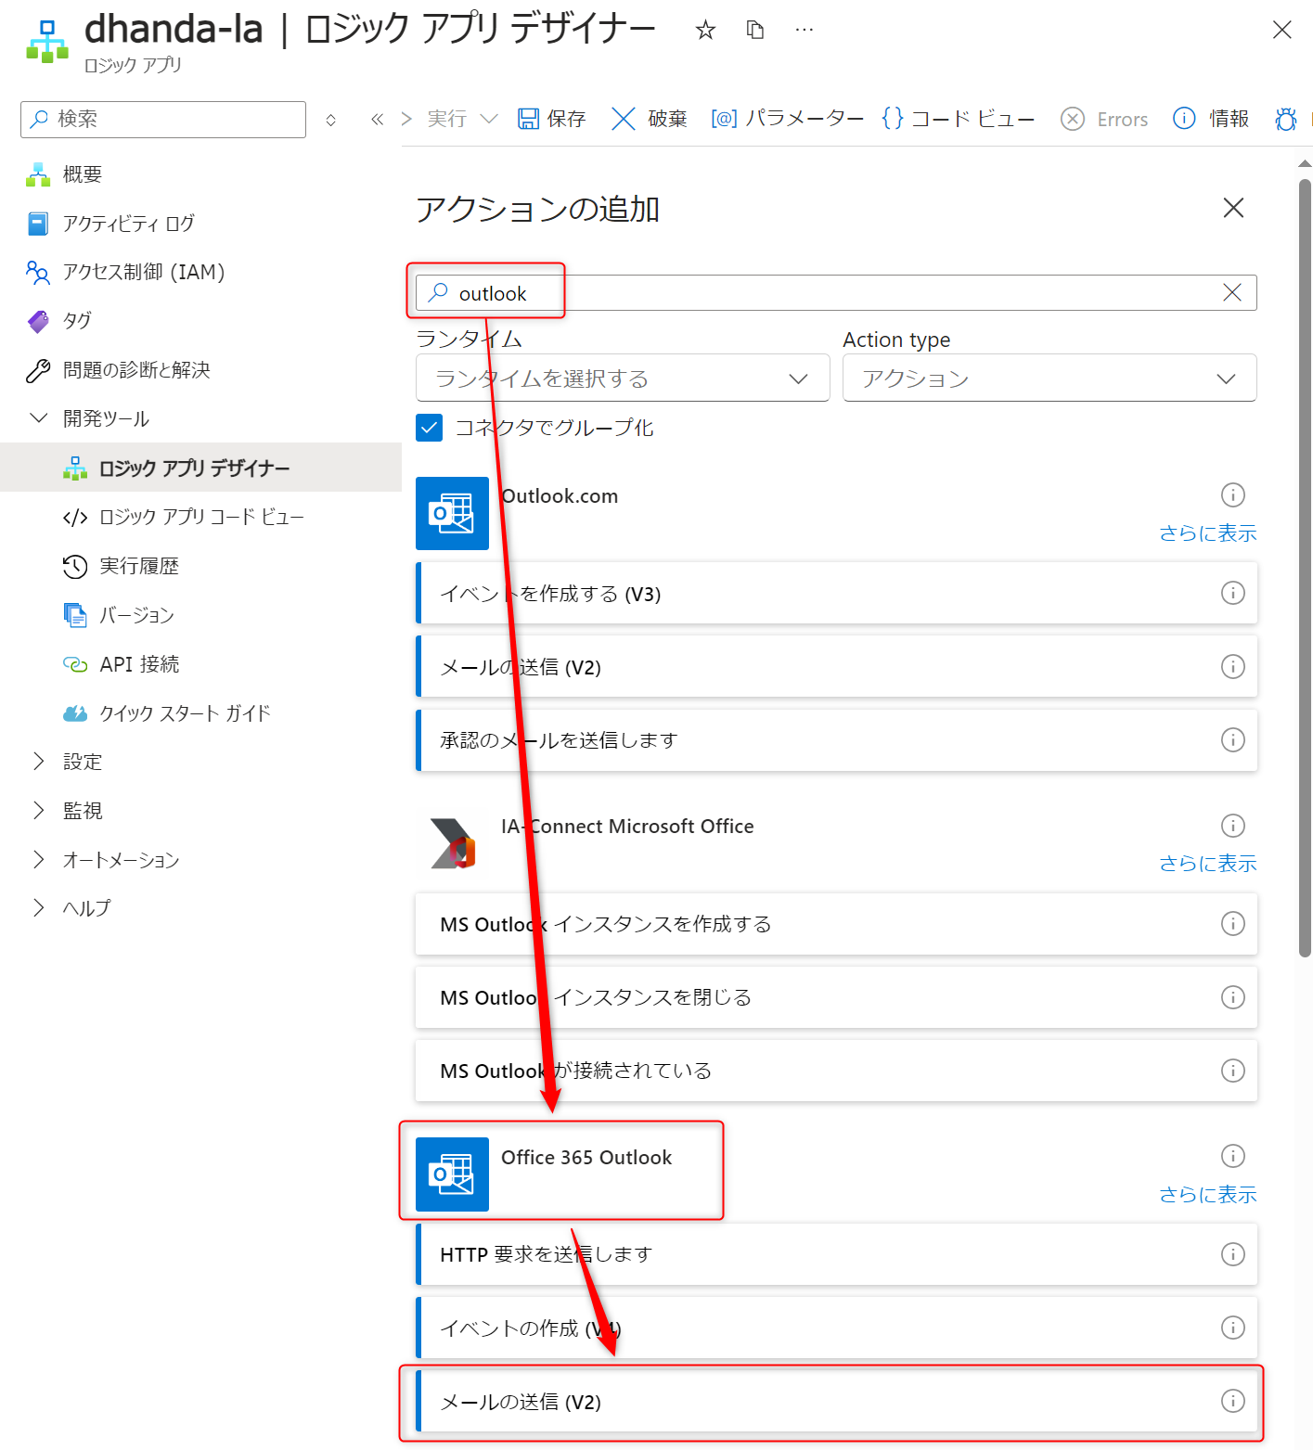The height and width of the screenshot is (1450, 1313).
Task: Close the アクションの追加 panel
Action: pyautogui.click(x=1233, y=208)
